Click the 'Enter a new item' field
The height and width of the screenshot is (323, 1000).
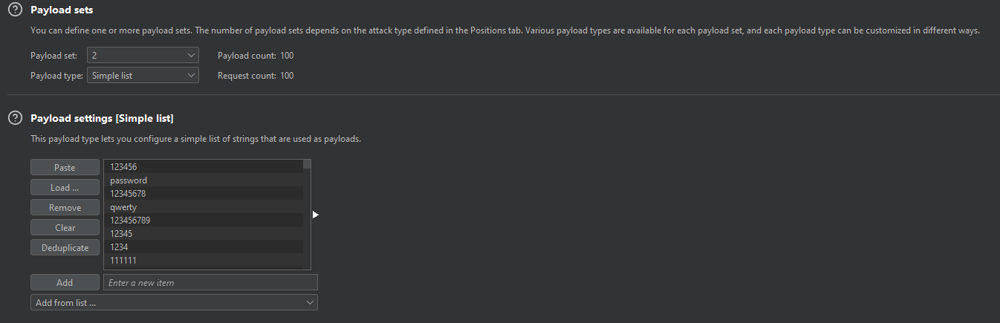(x=210, y=283)
